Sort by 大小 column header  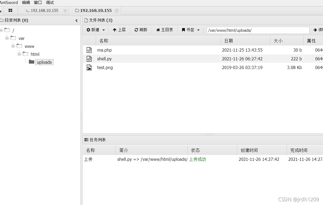(x=287, y=41)
